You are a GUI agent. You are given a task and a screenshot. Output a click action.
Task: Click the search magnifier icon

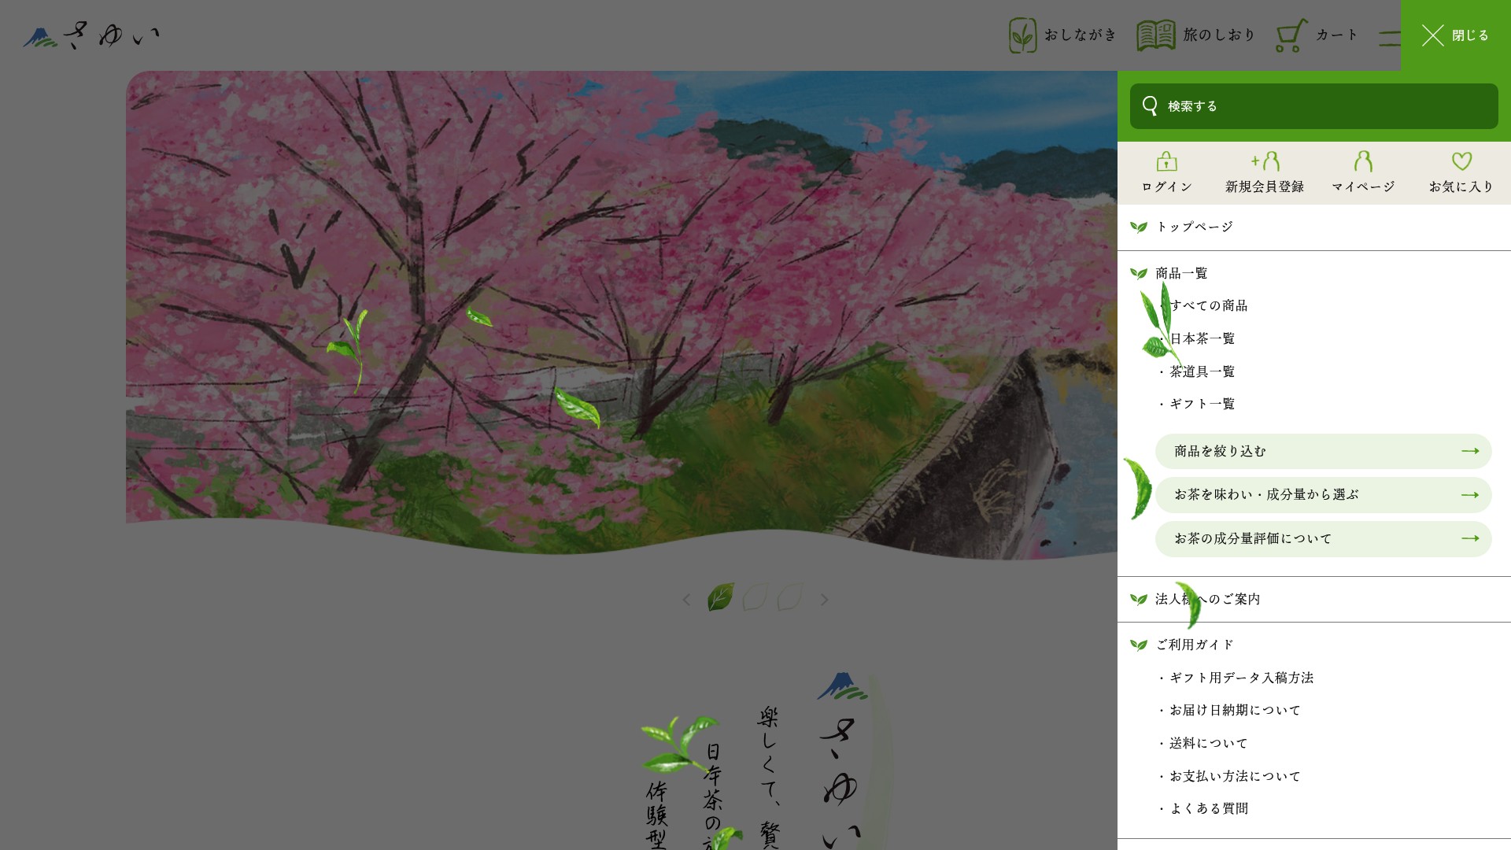click(x=1150, y=106)
